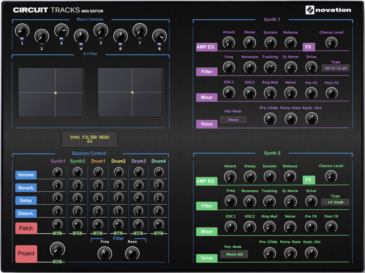The width and height of the screenshot is (365, 273).
Task: Select the FX toggle in Synth 1
Action: point(309,47)
